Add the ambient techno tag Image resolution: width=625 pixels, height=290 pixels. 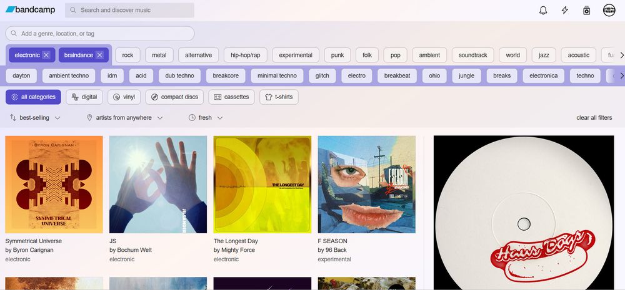pyautogui.click(x=69, y=75)
